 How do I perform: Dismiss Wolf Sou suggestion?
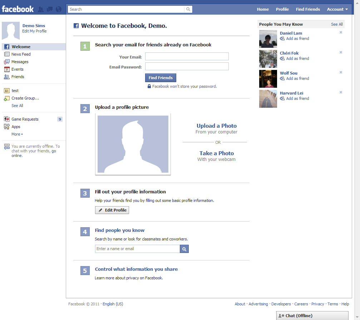(x=341, y=72)
